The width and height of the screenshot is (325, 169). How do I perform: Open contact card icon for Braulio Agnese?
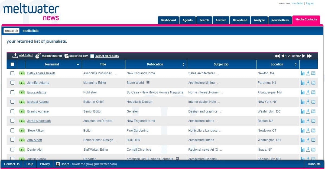coord(22,111)
